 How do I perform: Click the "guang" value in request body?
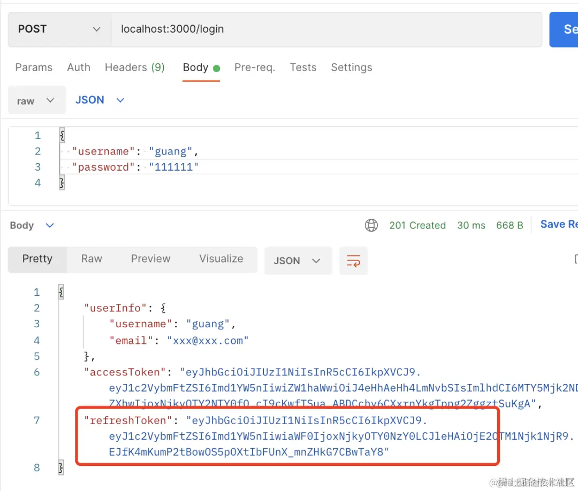pos(170,151)
